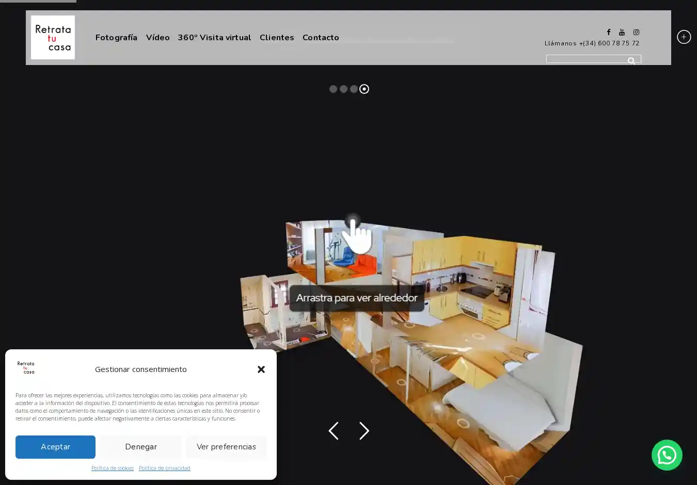Open Ver preferencias cookie options
The width and height of the screenshot is (697, 485).
click(x=226, y=447)
